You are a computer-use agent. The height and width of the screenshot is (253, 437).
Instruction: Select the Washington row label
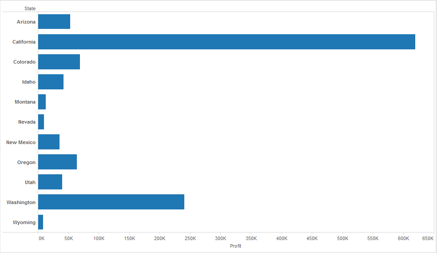(21, 202)
